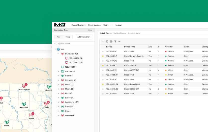Click the Logout link

118,25
